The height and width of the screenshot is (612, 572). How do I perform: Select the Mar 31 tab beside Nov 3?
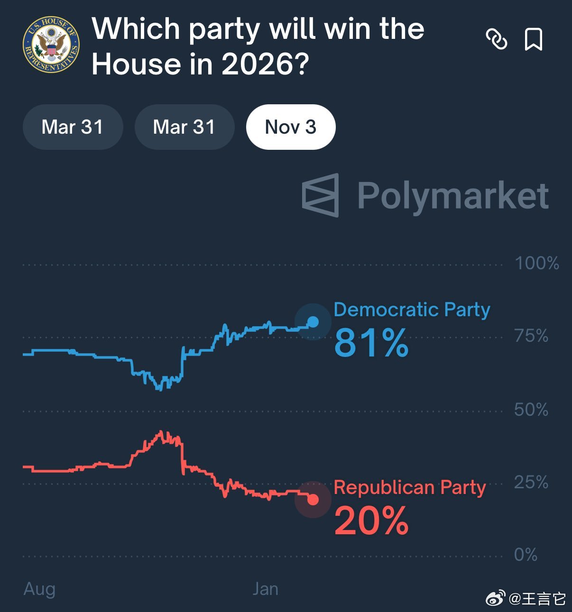pyautogui.click(x=184, y=127)
